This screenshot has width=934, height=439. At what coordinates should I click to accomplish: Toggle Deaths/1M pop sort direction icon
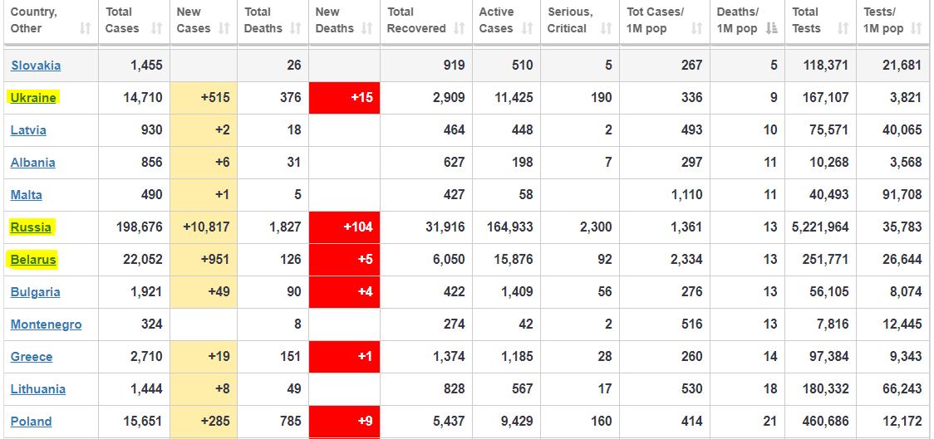(773, 29)
